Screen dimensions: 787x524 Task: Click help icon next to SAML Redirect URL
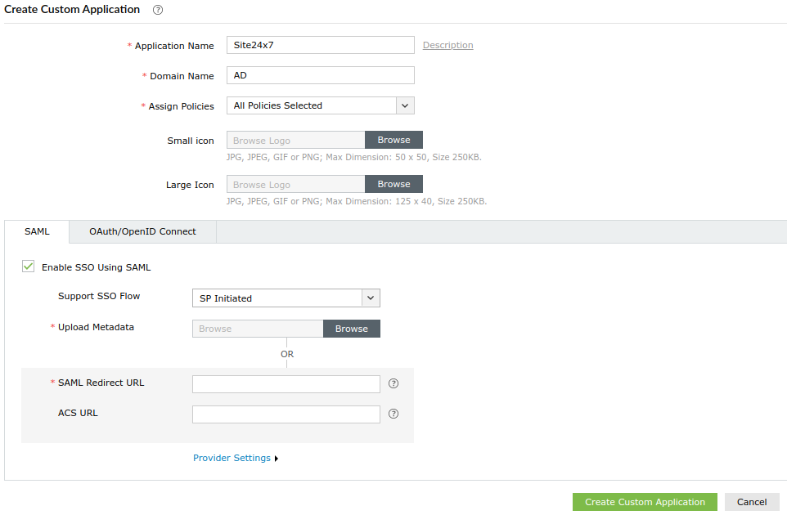tap(393, 383)
